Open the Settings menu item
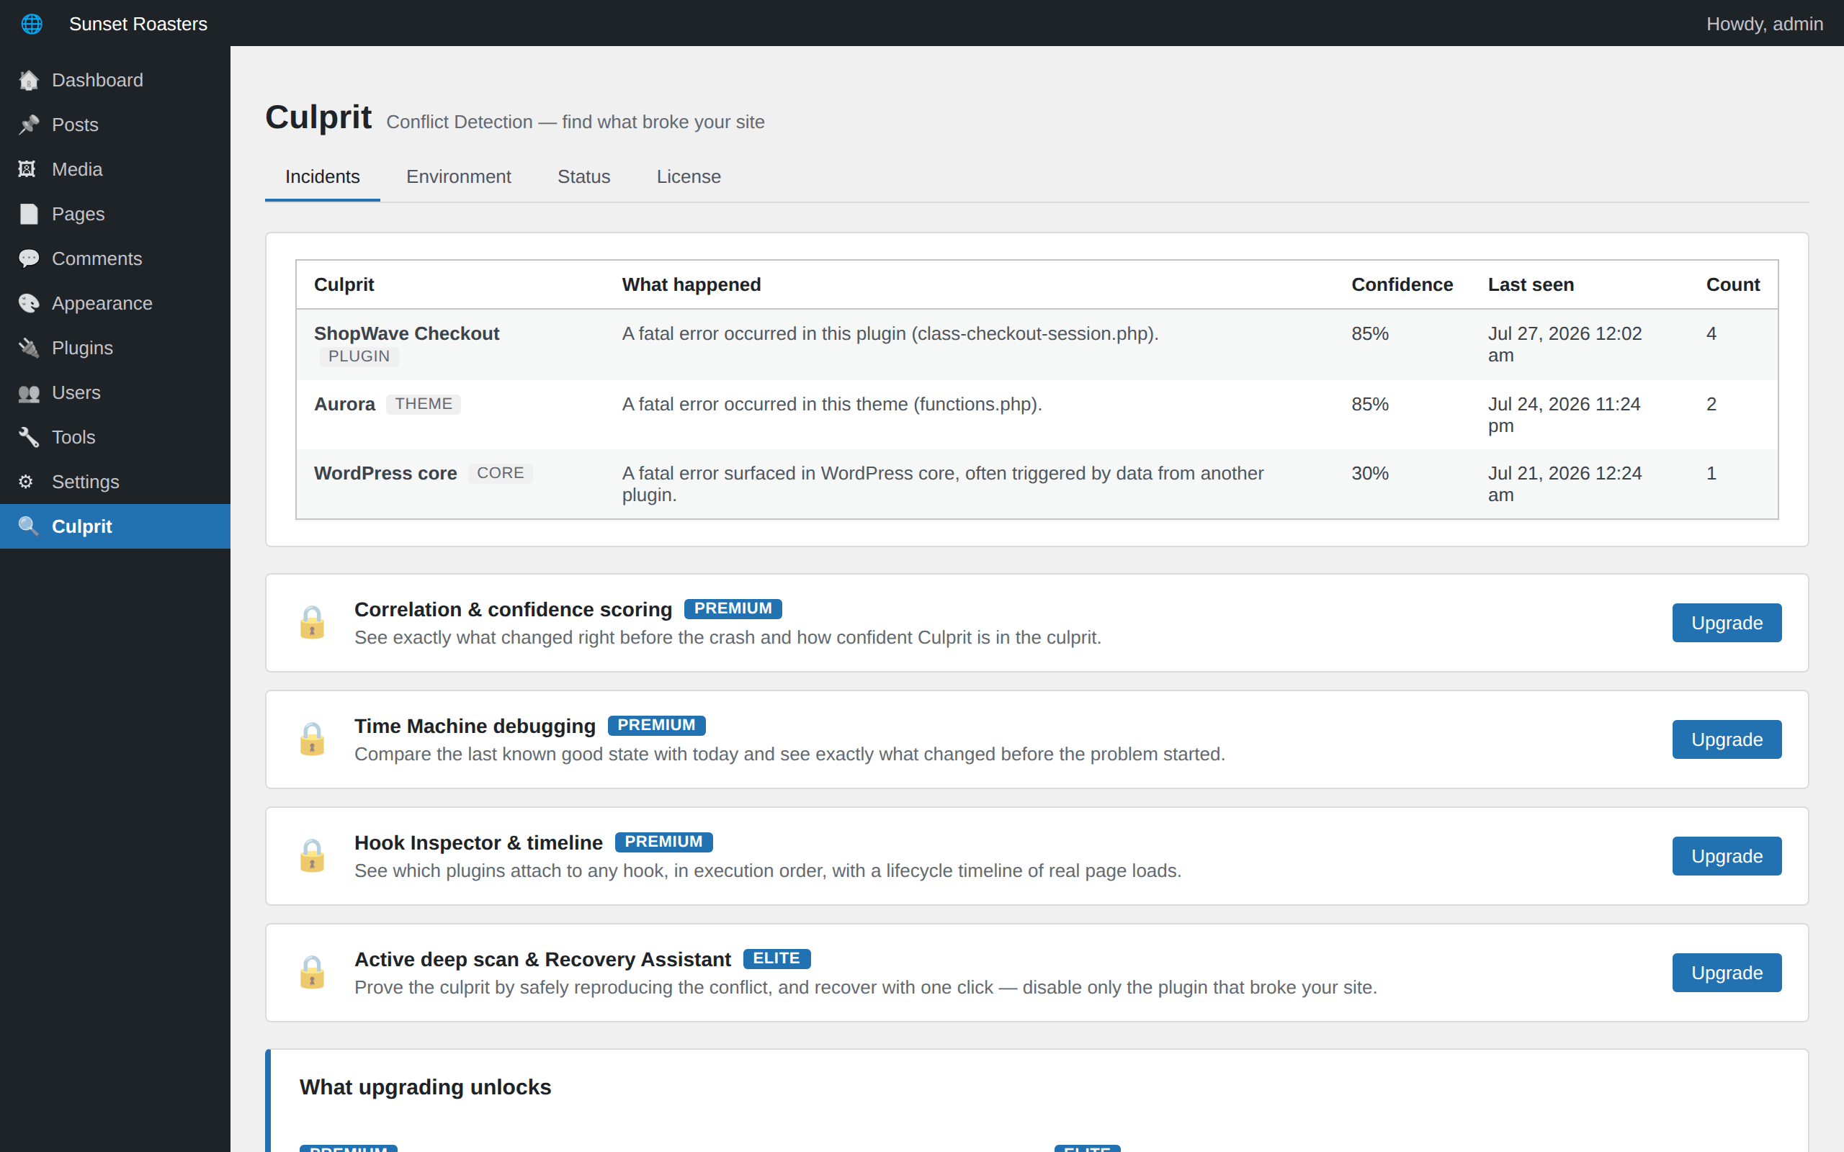The height and width of the screenshot is (1152, 1844). tap(115, 482)
